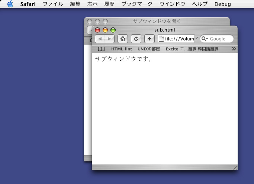Open the Excite エ…翻訳 bookmark

click(x=181, y=49)
